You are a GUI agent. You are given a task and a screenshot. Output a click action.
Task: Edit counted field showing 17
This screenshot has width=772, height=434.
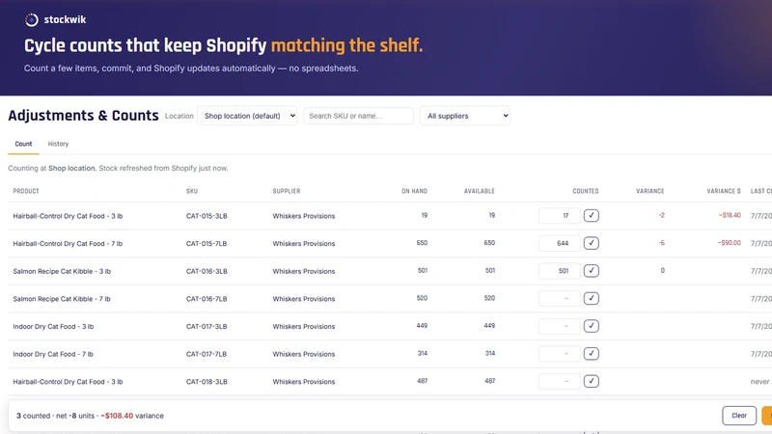[560, 215]
